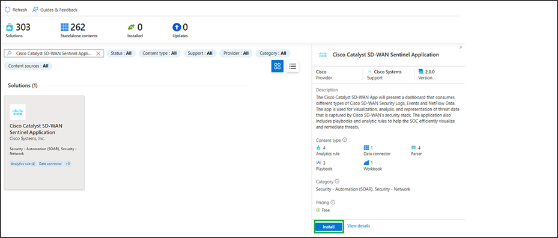
Task: Click the Solutions (1) heading
Action: point(23,85)
